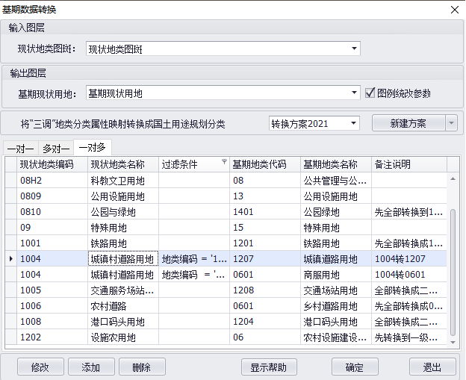466x380 pixels.
Task: Expand the 基期现状用地 output layer dropdown
Action: [354, 93]
